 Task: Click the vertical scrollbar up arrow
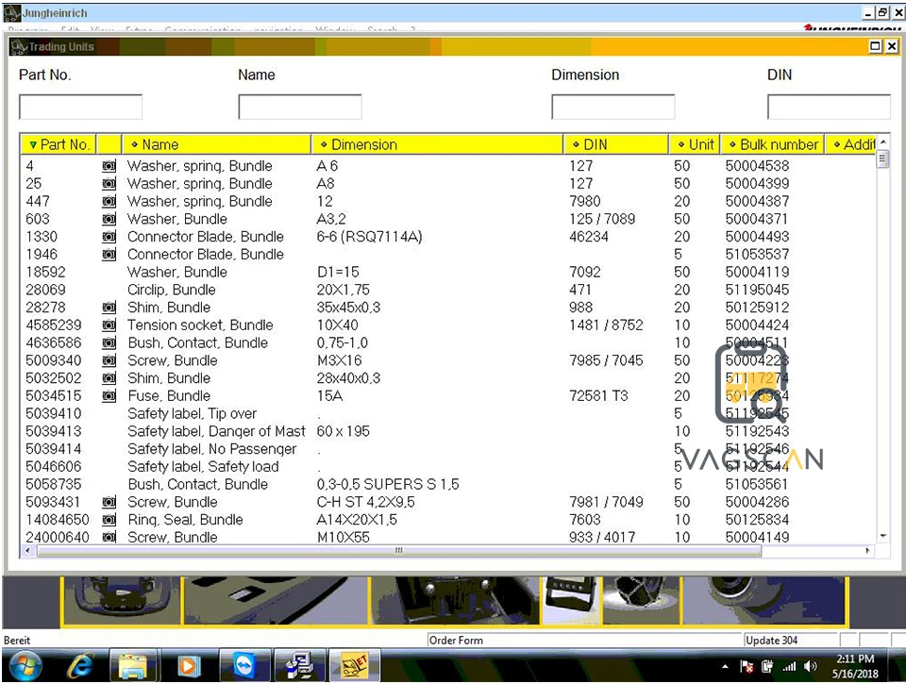[883, 142]
